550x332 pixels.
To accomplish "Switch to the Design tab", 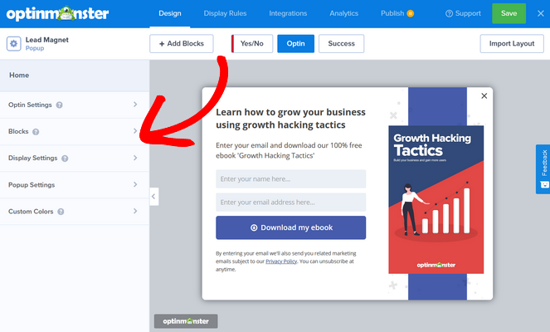I will click(x=170, y=13).
